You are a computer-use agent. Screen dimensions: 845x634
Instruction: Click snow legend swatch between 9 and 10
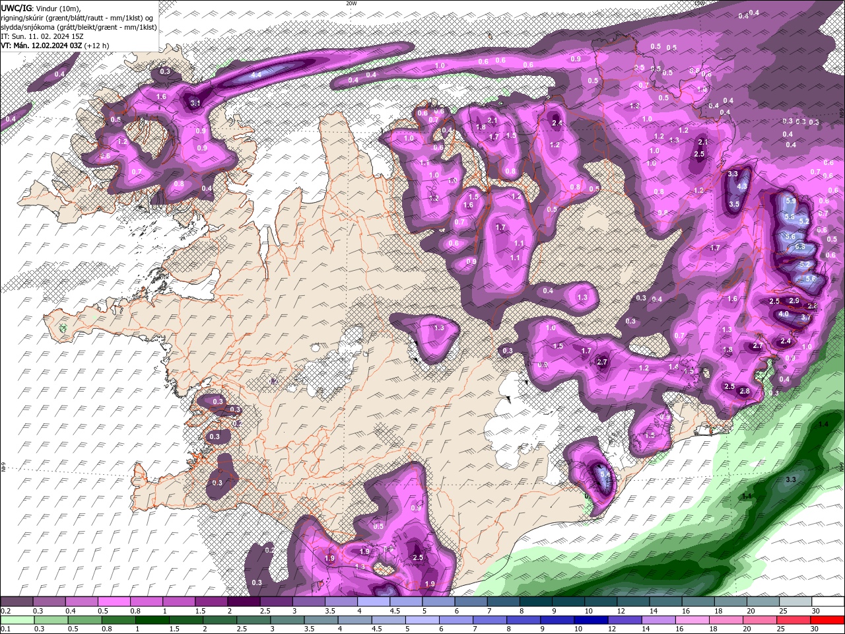point(568,602)
